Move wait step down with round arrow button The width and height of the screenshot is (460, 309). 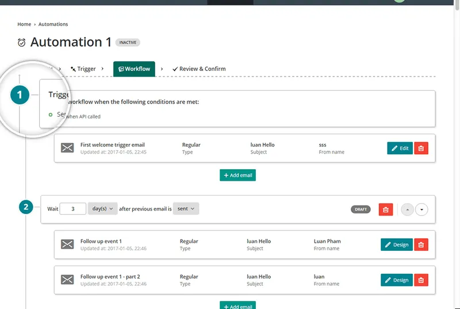tap(421, 209)
